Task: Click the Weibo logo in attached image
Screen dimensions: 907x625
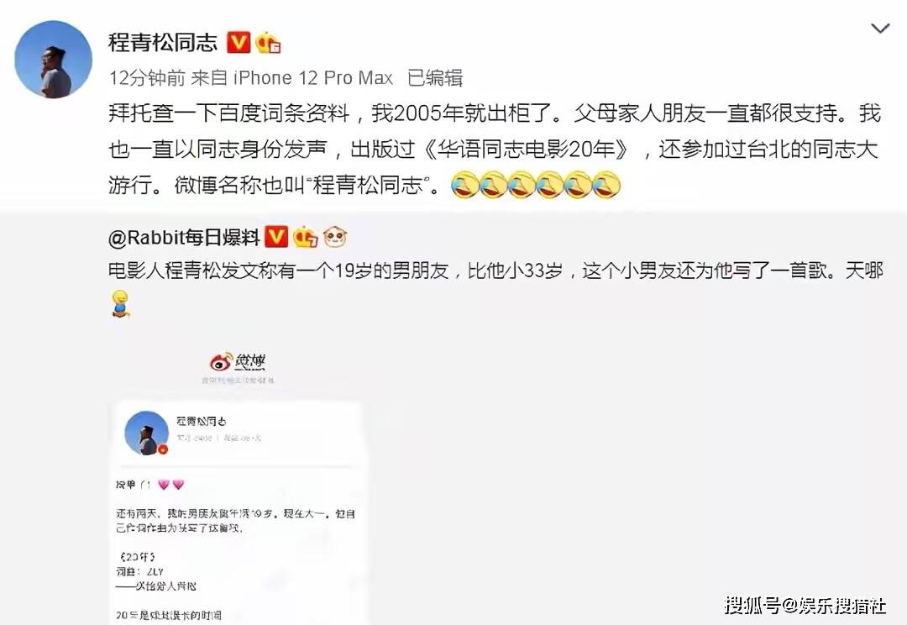Action: (x=238, y=362)
